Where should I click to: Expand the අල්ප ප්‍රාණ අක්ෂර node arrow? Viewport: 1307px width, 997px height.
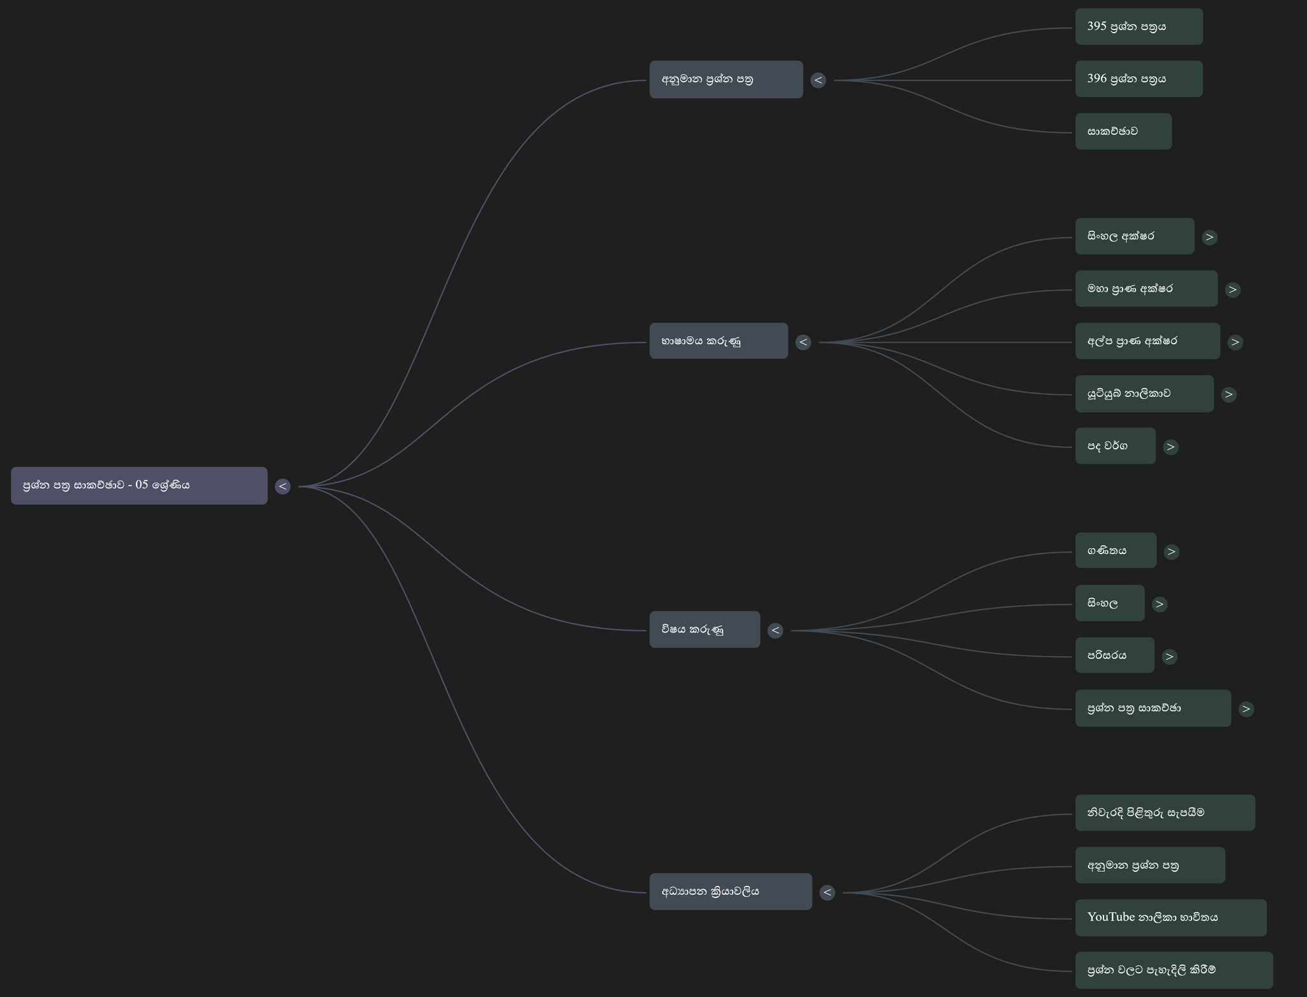1235,342
